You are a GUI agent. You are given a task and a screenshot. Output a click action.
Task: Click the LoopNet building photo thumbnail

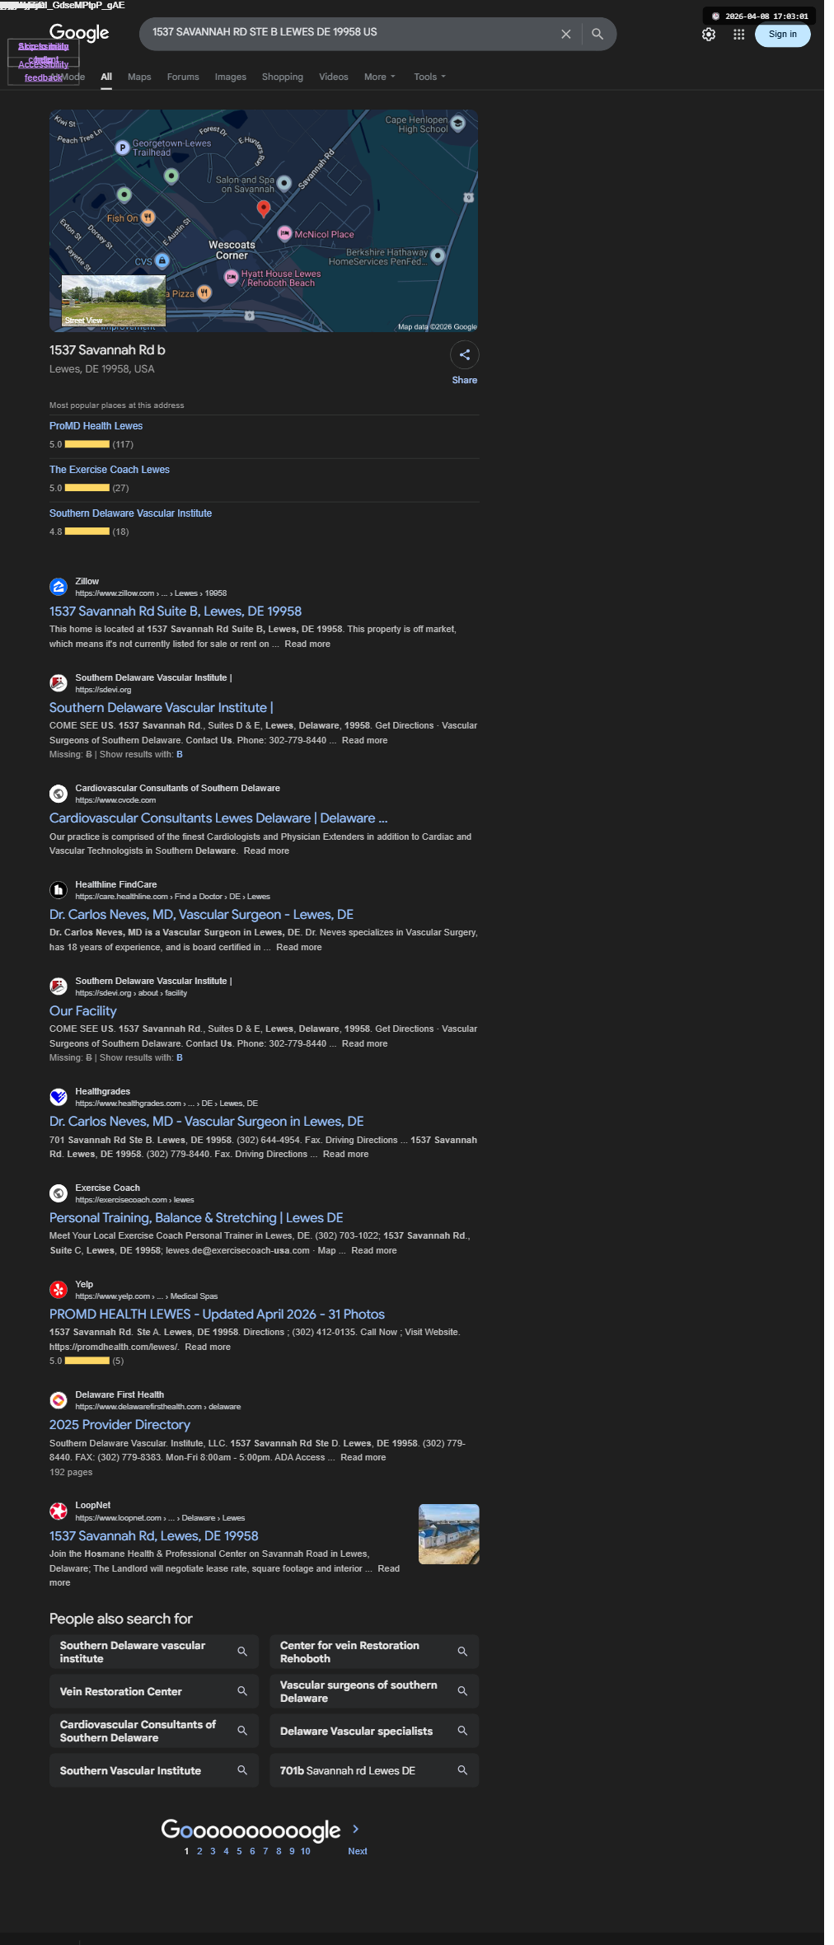click(449, 1535)
